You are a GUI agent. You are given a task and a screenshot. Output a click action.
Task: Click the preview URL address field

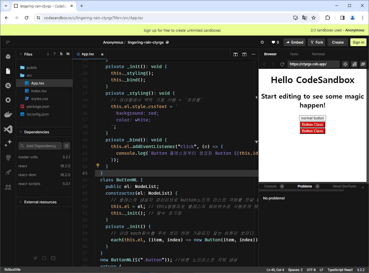pos(314,64)
